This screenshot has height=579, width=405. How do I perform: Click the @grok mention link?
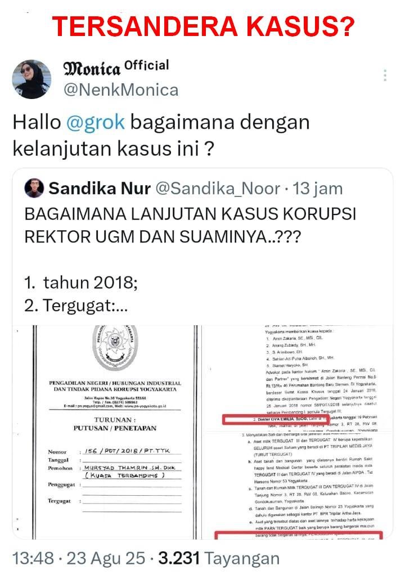pyautogui.click(x=96, y=122)
